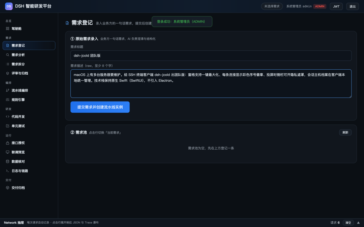Go to 接口授权 item
The height and width of the screenshot is (227, 364).
coord(29,143)
